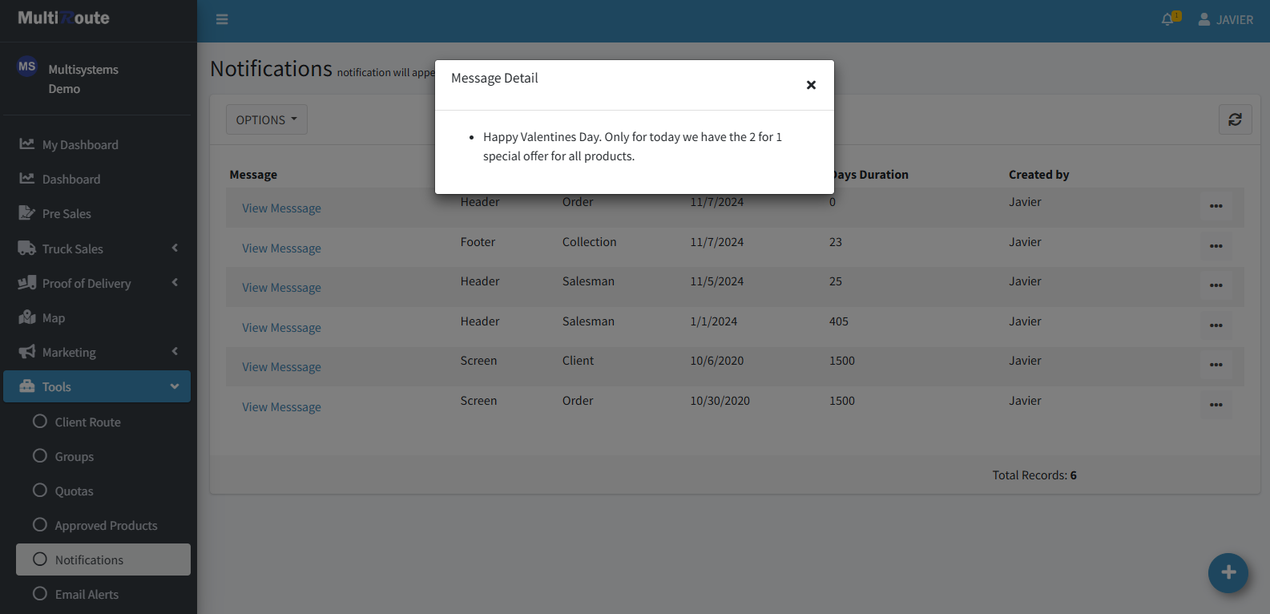
Task: Expand the Truck Sales submenu chevron
Action: pos(175,248)
